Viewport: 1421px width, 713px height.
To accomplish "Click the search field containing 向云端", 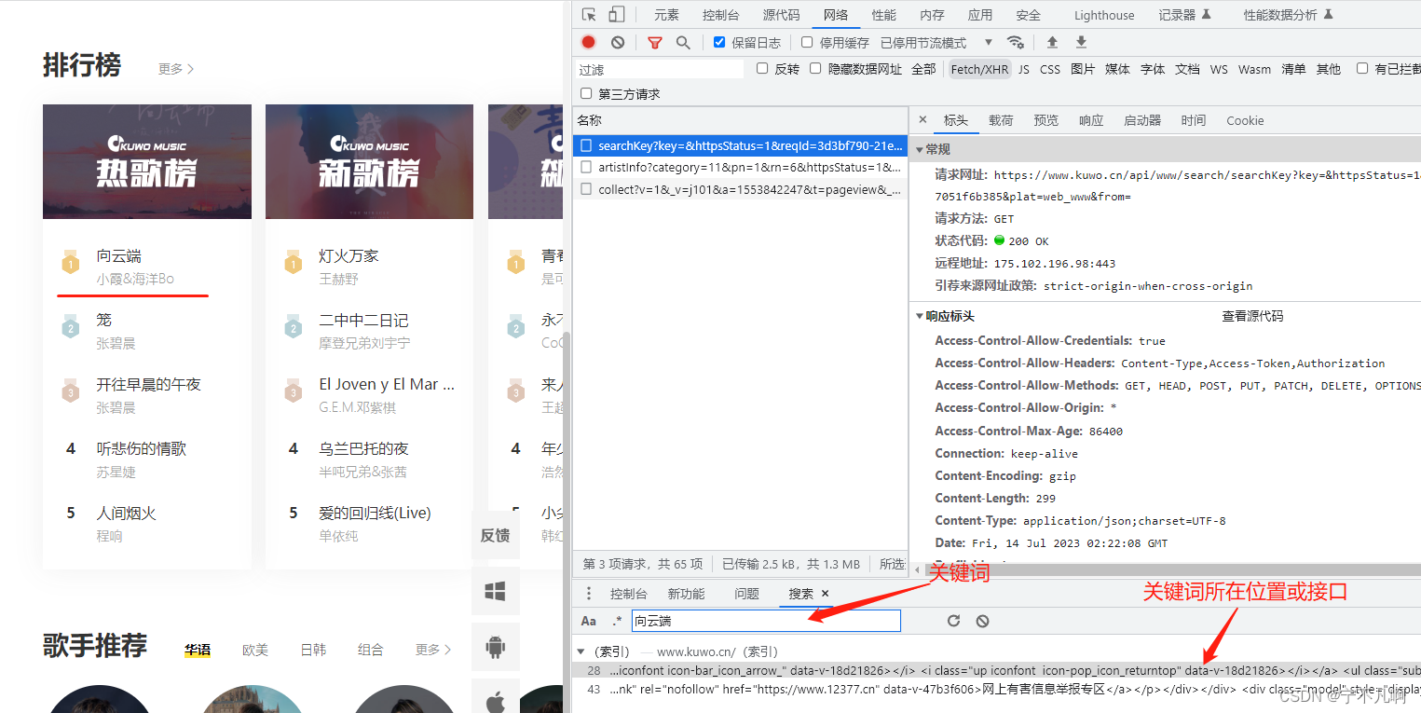I will 766,621.
